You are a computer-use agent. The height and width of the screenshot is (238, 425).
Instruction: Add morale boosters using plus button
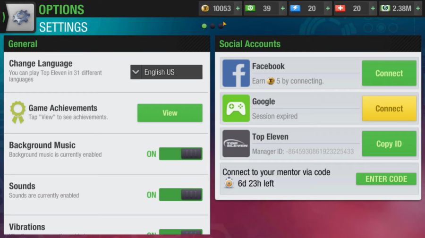[x=328, y=8]
